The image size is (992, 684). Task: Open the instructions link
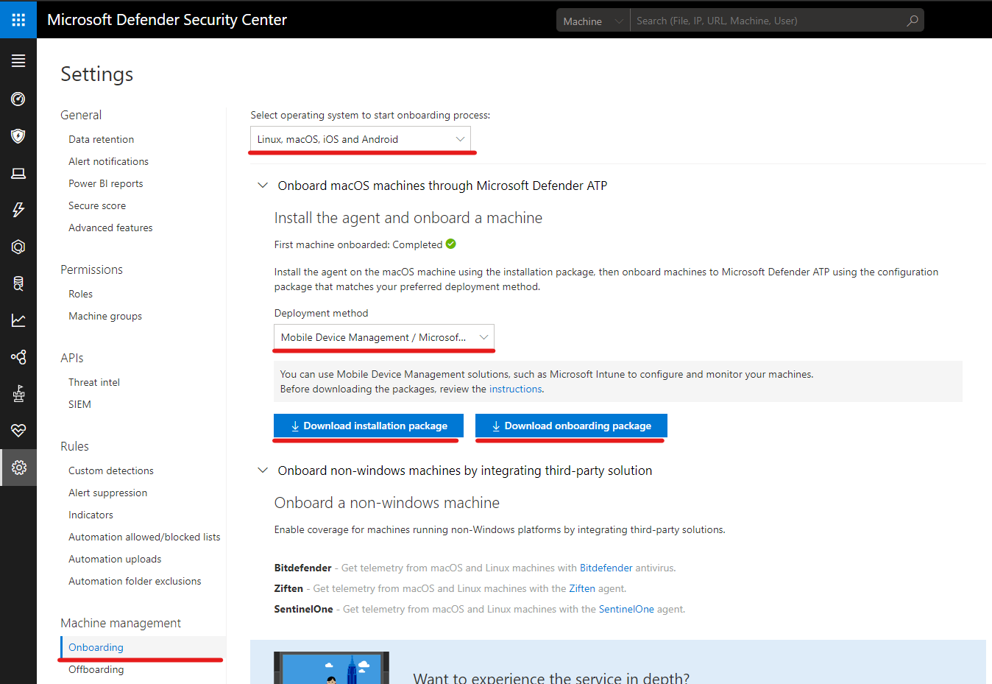515,389
